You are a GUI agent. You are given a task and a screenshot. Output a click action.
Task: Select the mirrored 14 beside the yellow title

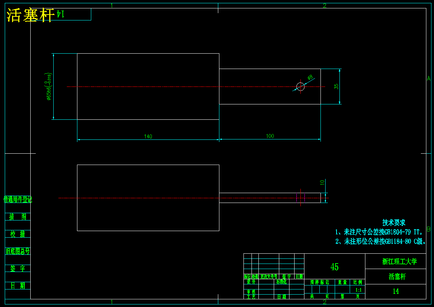[x=61, y=14]
